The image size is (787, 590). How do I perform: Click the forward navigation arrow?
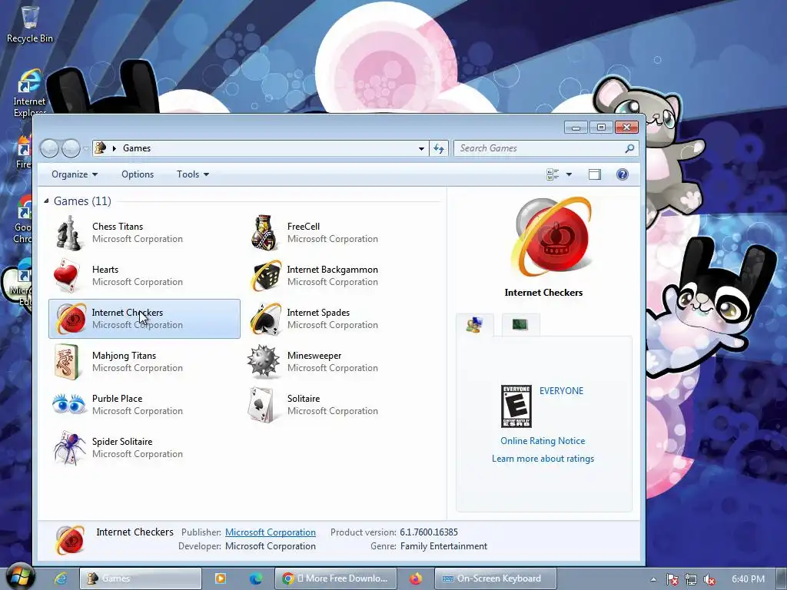(71, 148)
